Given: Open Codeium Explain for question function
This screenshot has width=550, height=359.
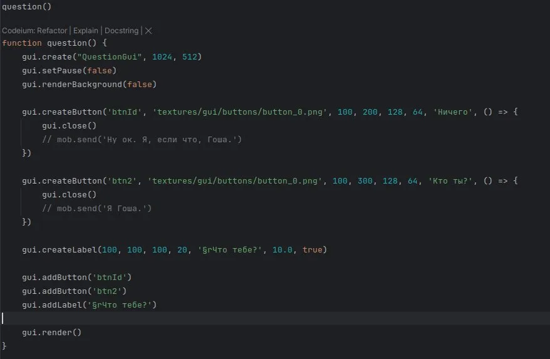Looking at the screenshot, I should click(86, 31).
